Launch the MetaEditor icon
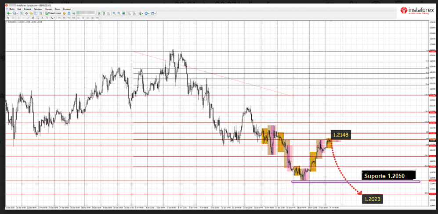 pyautogui.click(x=64, y=14)
